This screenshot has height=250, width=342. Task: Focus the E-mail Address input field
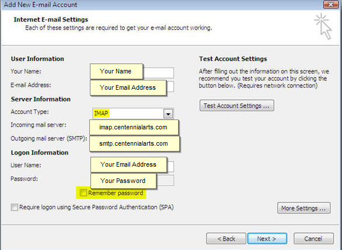[x=132, y=86]
